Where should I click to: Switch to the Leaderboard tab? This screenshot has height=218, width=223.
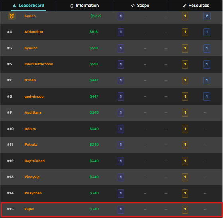[28, 6]
